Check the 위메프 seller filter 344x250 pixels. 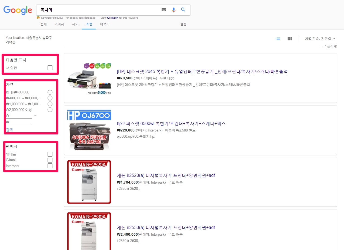(50, 154)
